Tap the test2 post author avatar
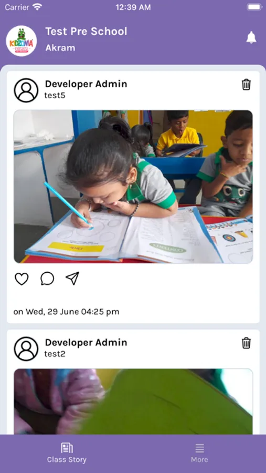This screenshot has width=266, height=473. tap(26, 349)
